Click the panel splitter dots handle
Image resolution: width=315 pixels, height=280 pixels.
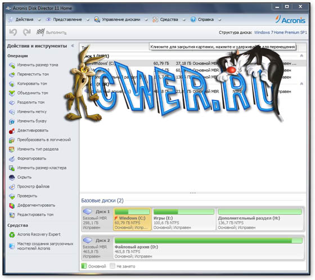tap(192, 193)
